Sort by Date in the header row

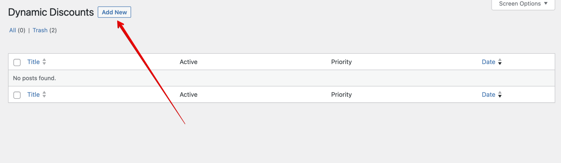point(488,62)
